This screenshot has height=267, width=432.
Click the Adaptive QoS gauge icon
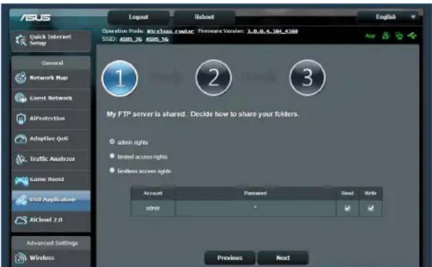click(x=21, y=139)
